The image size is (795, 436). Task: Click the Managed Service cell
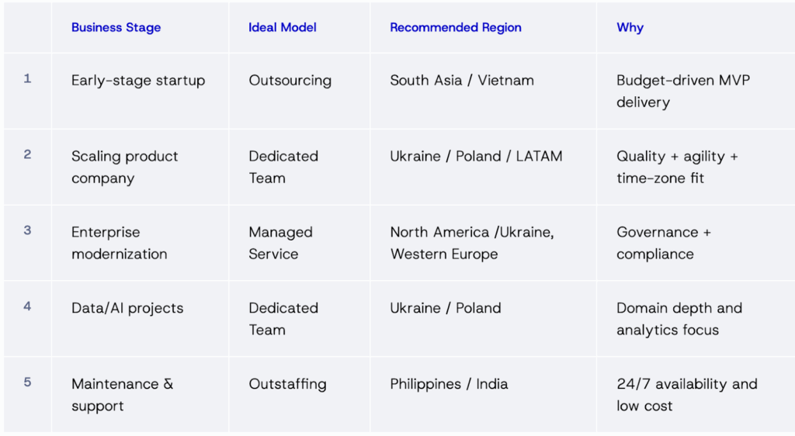pos(280,243)
